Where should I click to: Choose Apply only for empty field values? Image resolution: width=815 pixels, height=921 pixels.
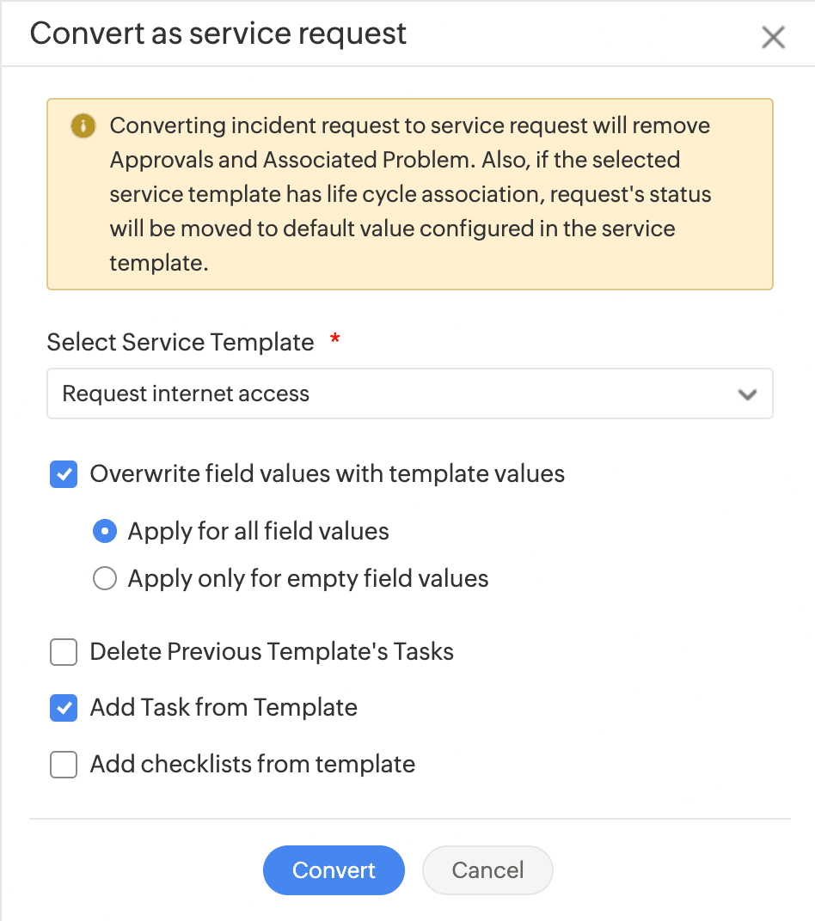[x=105, y=579]
